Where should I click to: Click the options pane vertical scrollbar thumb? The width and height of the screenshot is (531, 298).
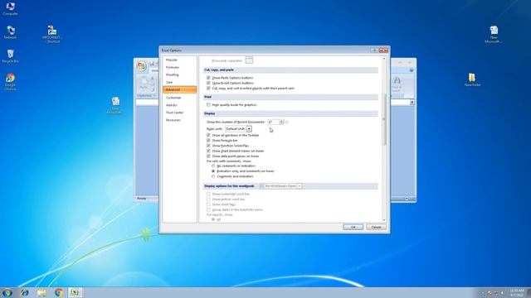384,119
